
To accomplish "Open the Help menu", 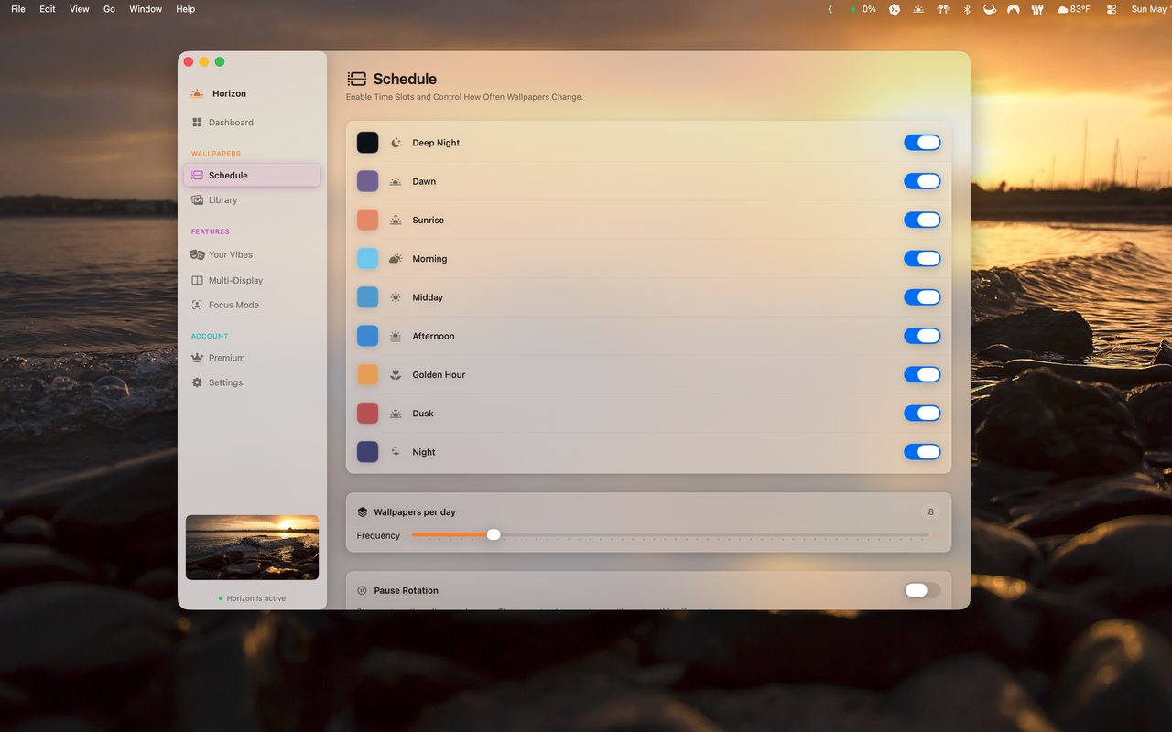I will (x=185, y=9).
